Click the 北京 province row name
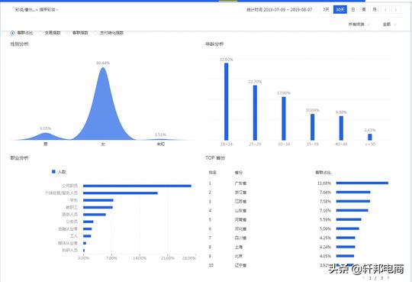412x282 pixels. click(x=239, y=256)
